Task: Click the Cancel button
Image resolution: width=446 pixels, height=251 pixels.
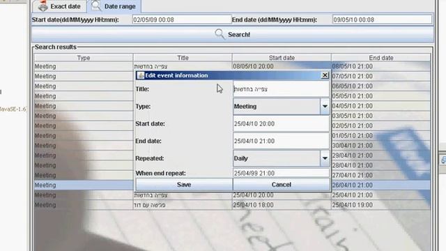Action: pos(282,185)
